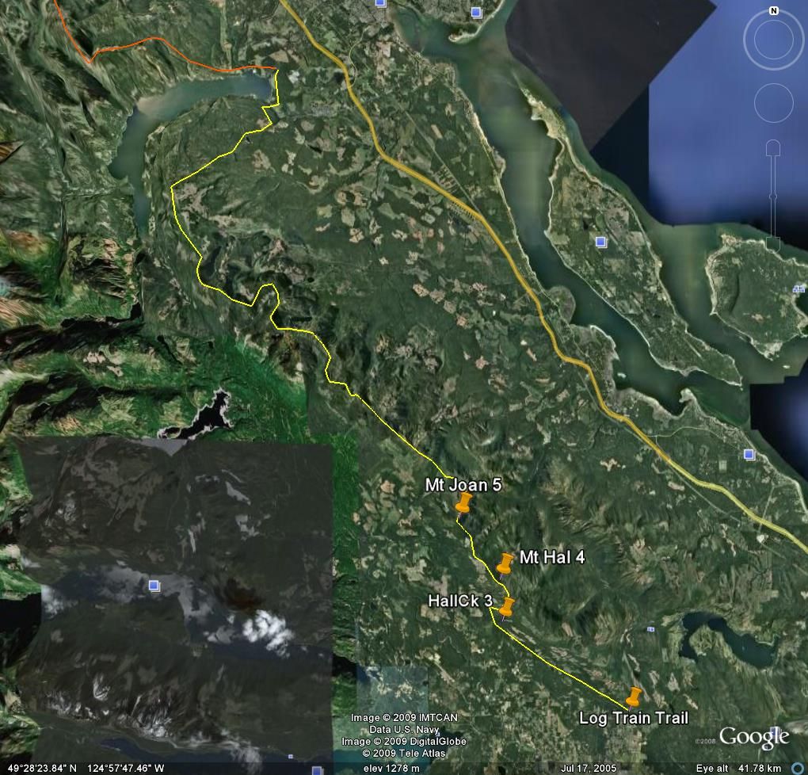808x775 pixels.
Task: Click the streaming status circle indicator
Action: tap(797, 768)
